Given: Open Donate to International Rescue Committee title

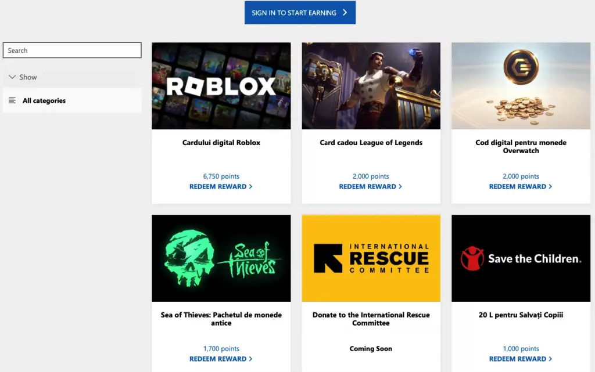Looking at the screenshot, I should pos(371,319).
